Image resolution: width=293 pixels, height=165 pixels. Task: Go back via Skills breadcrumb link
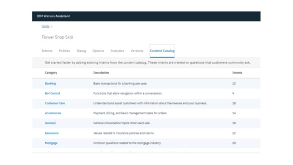click(45, 26)
